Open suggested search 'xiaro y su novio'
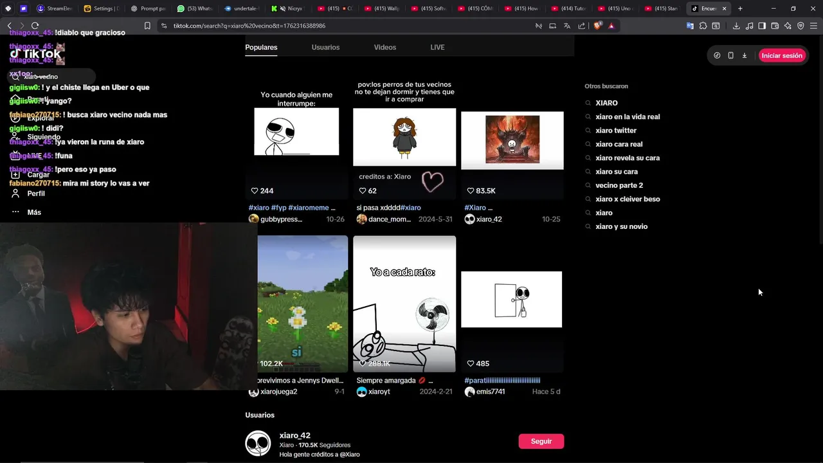Image resolution: width=823 pixels, height=463 pixels. click(x=622, y=226)
